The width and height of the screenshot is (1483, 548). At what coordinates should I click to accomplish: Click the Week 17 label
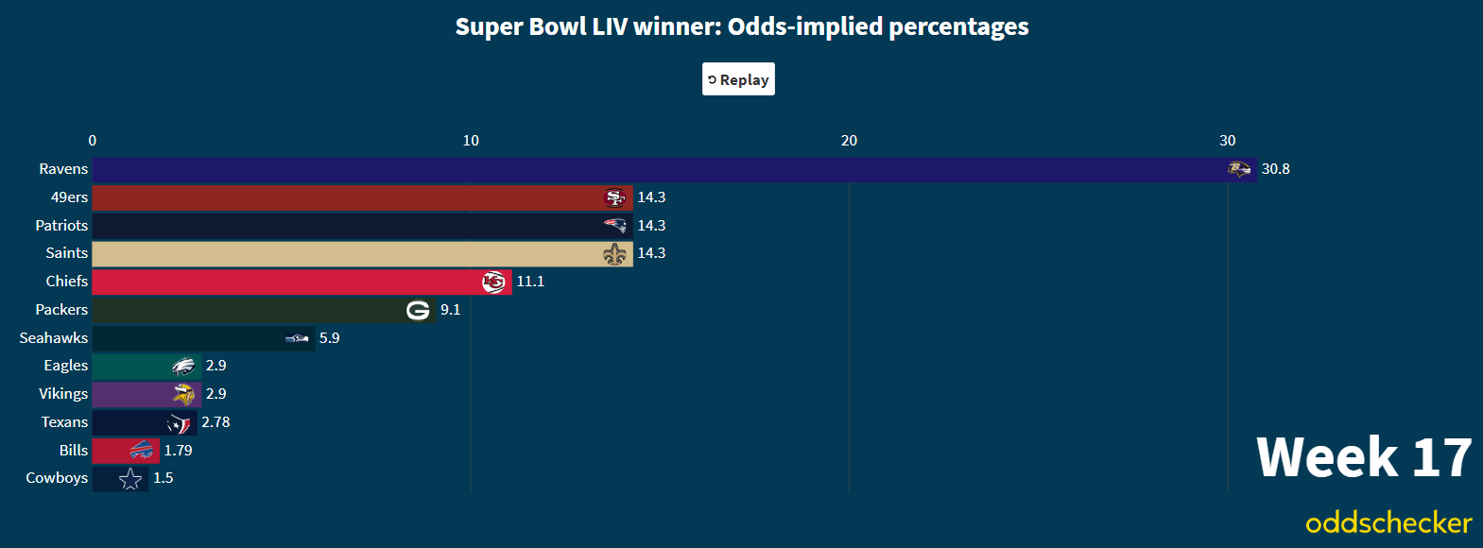[1364, 458]
